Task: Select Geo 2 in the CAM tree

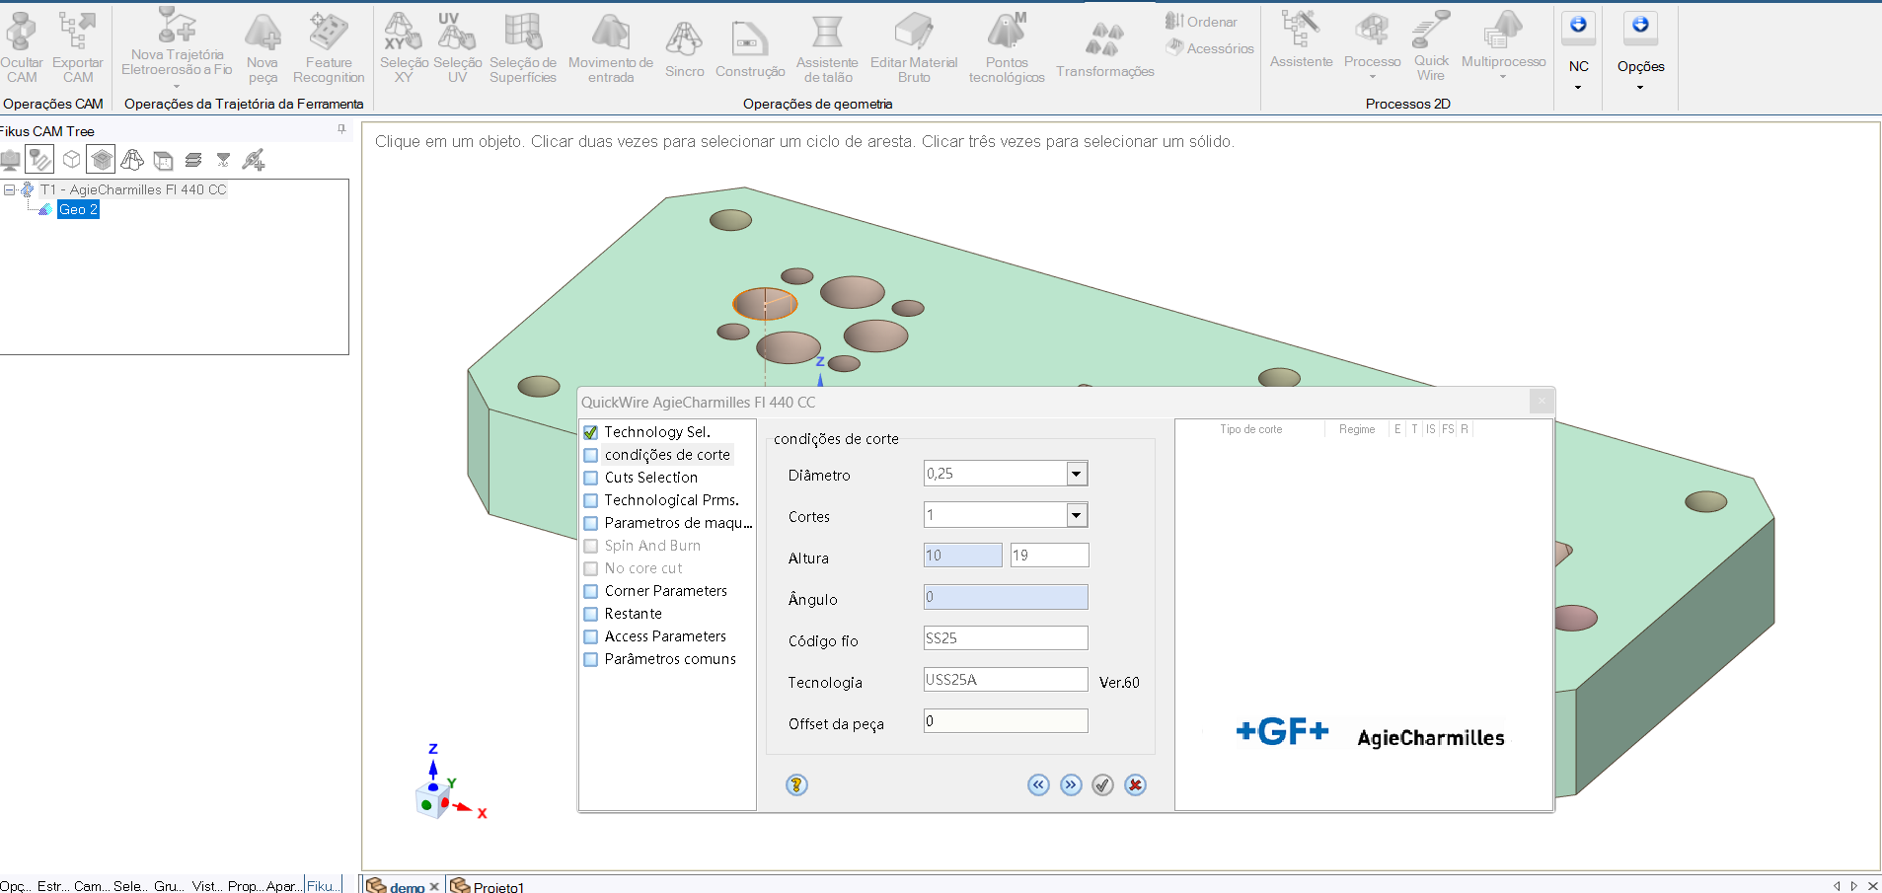Action: click(78, 209)
